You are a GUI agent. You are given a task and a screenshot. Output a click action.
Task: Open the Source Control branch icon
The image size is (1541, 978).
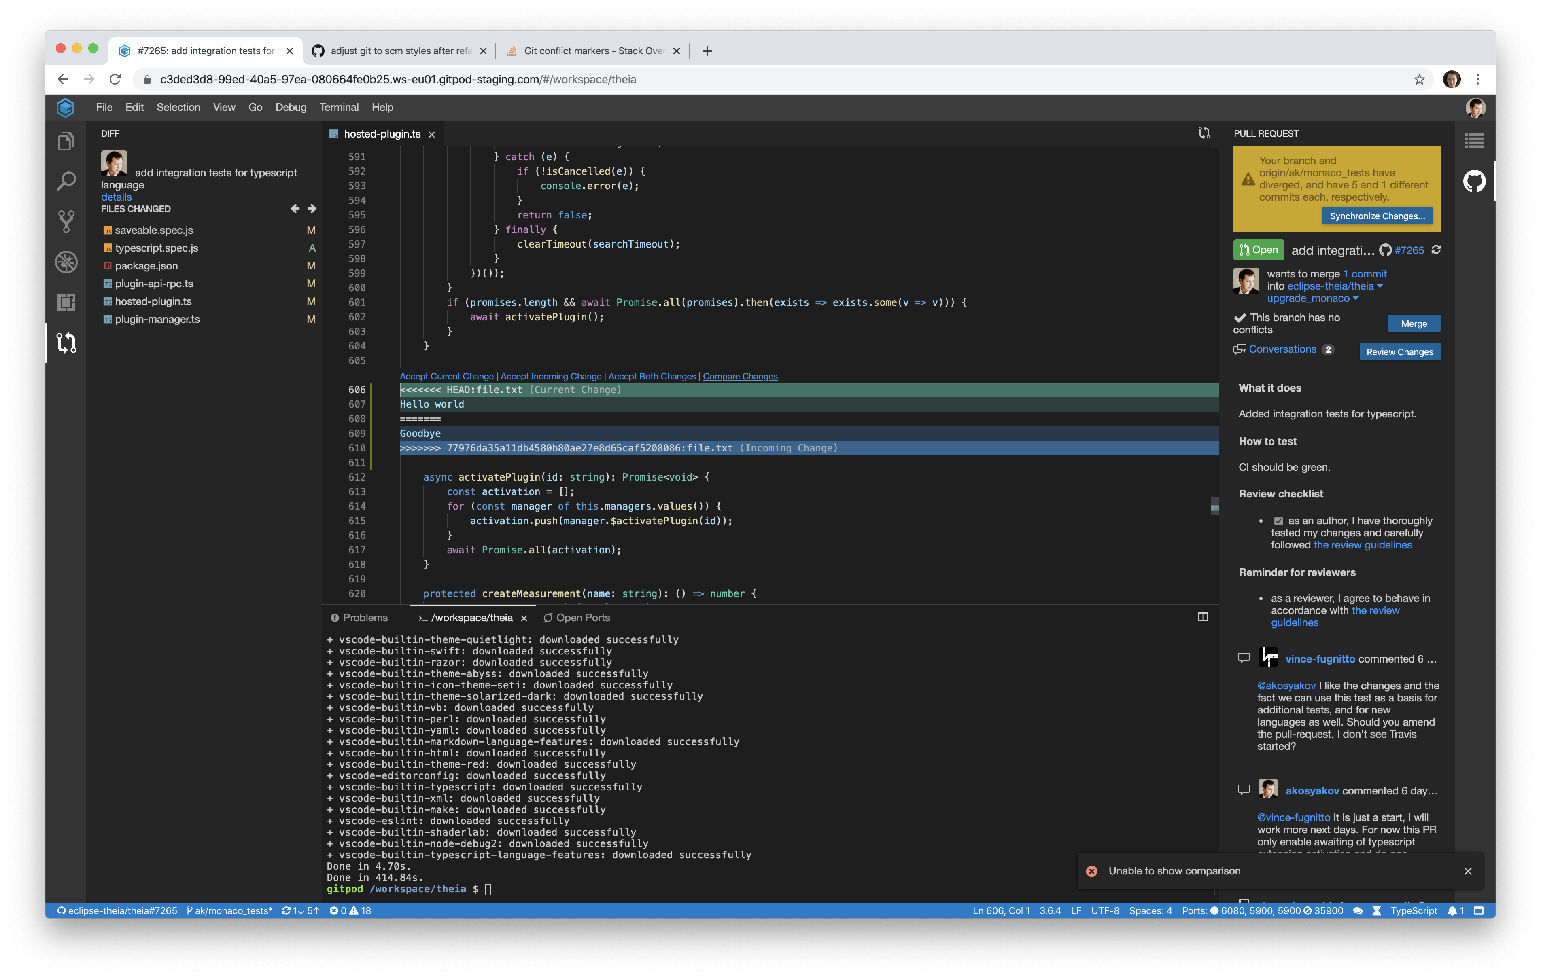click(66, 222)
